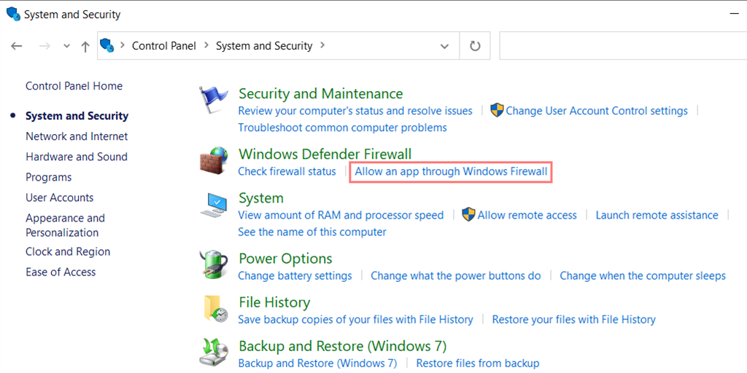Go to Control Panel Home
The width and height of the screenshot is (747, 373).
click(74, 86)
